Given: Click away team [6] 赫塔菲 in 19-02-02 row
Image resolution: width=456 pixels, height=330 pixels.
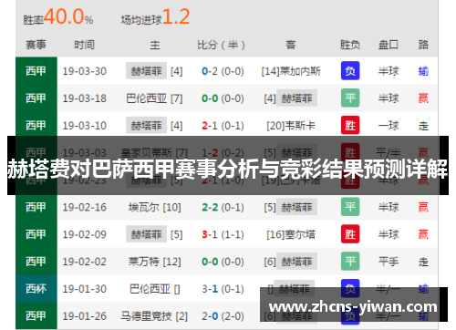Looking at the screenshot, I should pyautogui.click(x=291, y=262).
